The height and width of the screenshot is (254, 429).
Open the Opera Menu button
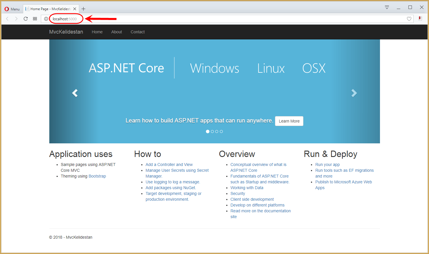point(12,9)
